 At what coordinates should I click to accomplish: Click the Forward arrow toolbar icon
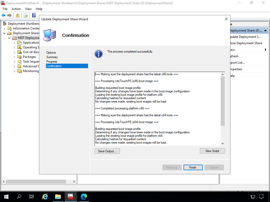click(9, 16)
